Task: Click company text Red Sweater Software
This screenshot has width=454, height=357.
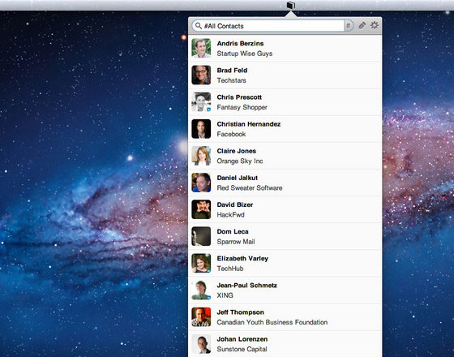Action: tap(250, 188)
